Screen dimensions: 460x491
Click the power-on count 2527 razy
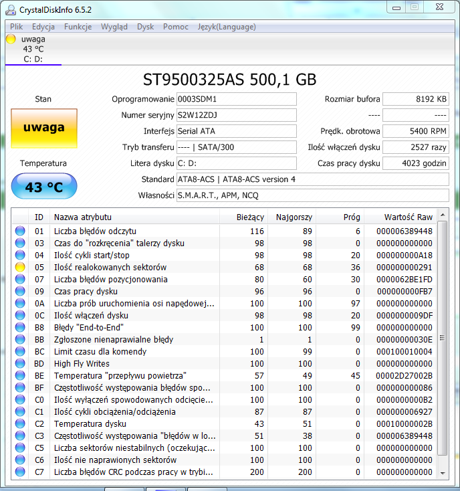point(416,147)
